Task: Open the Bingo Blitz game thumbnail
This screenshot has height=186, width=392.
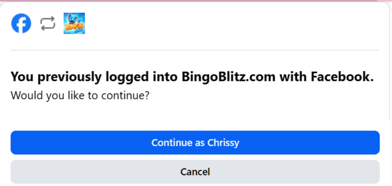Action: (74, 24)
